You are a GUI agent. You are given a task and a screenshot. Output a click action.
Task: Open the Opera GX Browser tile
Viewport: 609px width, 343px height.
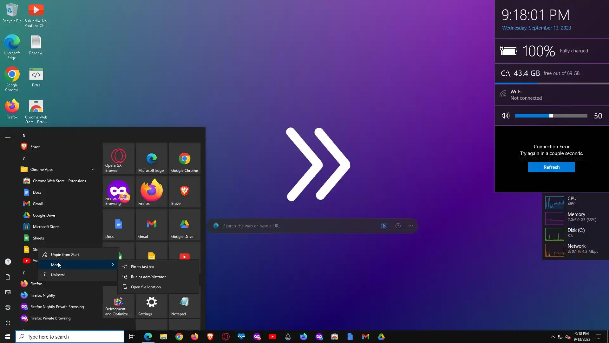[118, 158]
